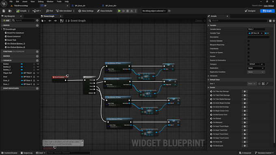276x155 pixels.
Task: Open Class Defaults
Action: (105, 11)
